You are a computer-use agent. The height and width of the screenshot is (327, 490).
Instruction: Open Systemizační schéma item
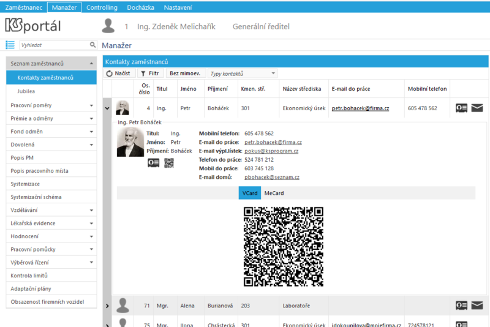point(51,197)
